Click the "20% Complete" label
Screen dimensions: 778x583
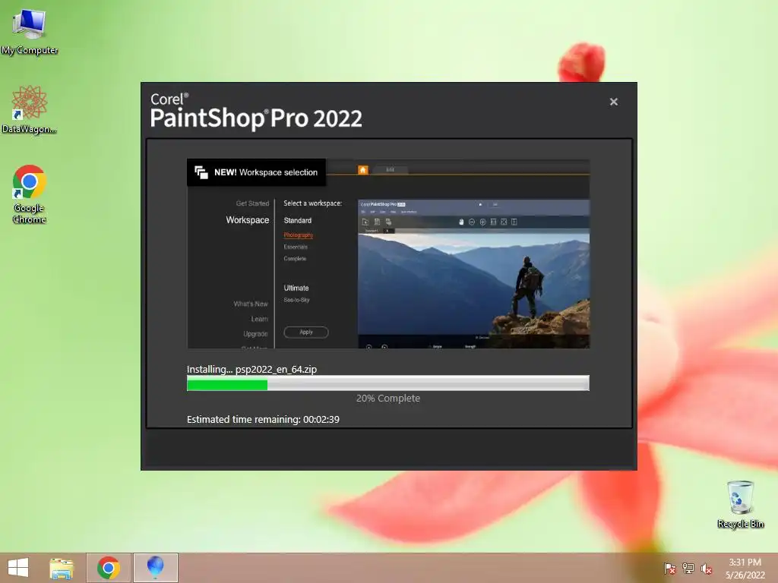point(388,398)
